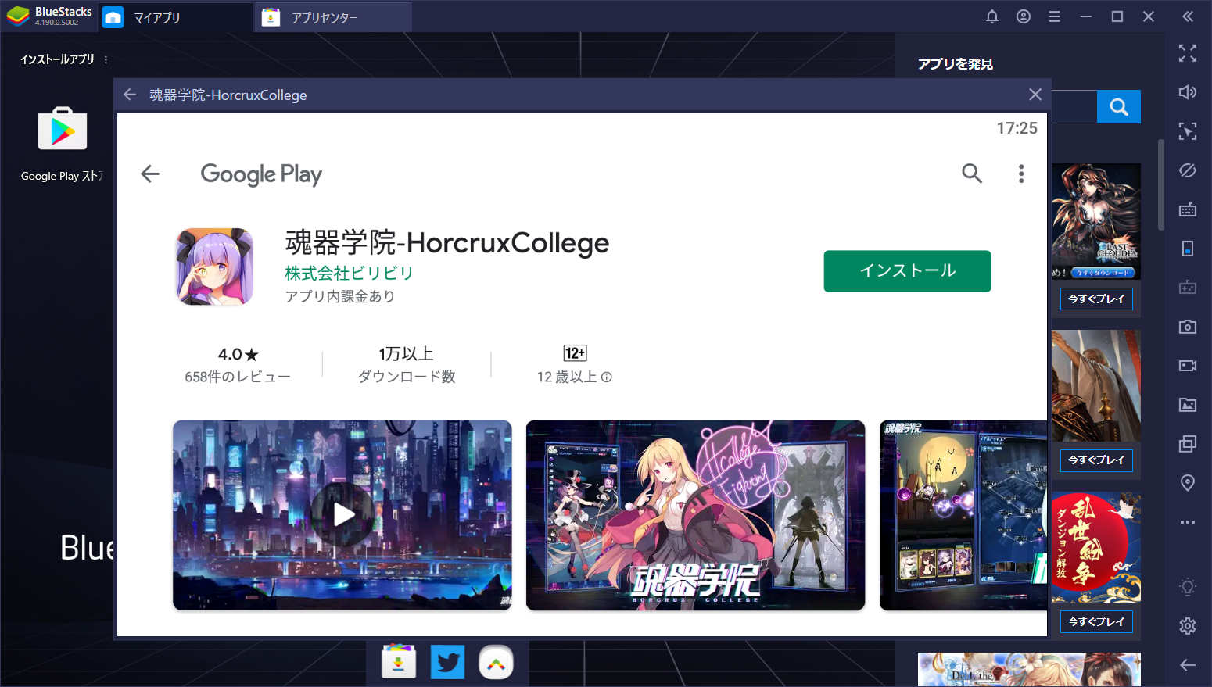1212x687 pixels.
Task: Take a screenshot with camera icon
Action: click(x=1188, y=327)
